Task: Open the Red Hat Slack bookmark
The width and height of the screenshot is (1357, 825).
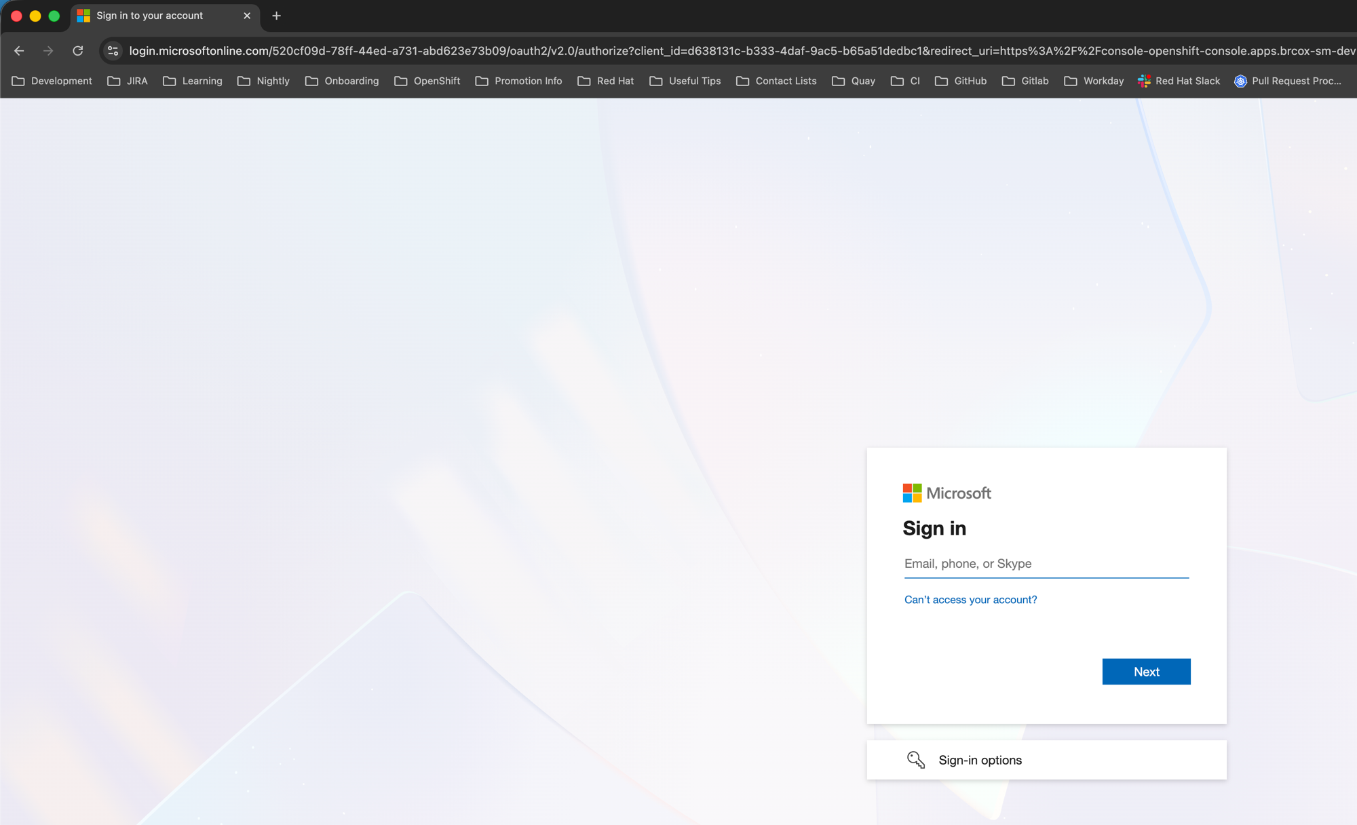Action: [1179, 81]
